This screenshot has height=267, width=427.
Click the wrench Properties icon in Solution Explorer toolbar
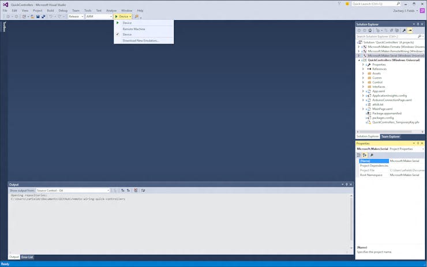[x=404, y=31]
